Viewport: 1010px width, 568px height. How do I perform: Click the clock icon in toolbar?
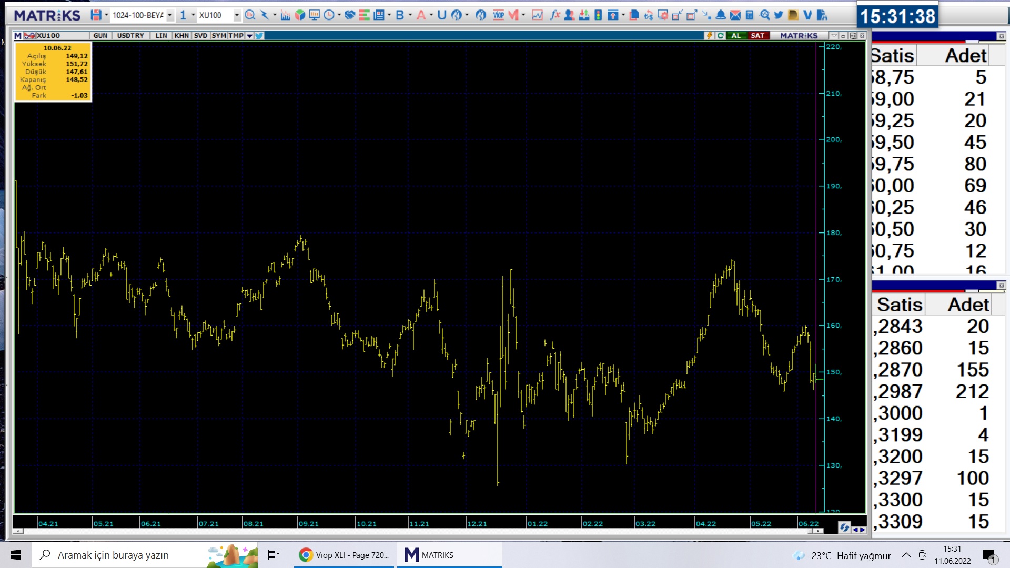click(329, 15)
